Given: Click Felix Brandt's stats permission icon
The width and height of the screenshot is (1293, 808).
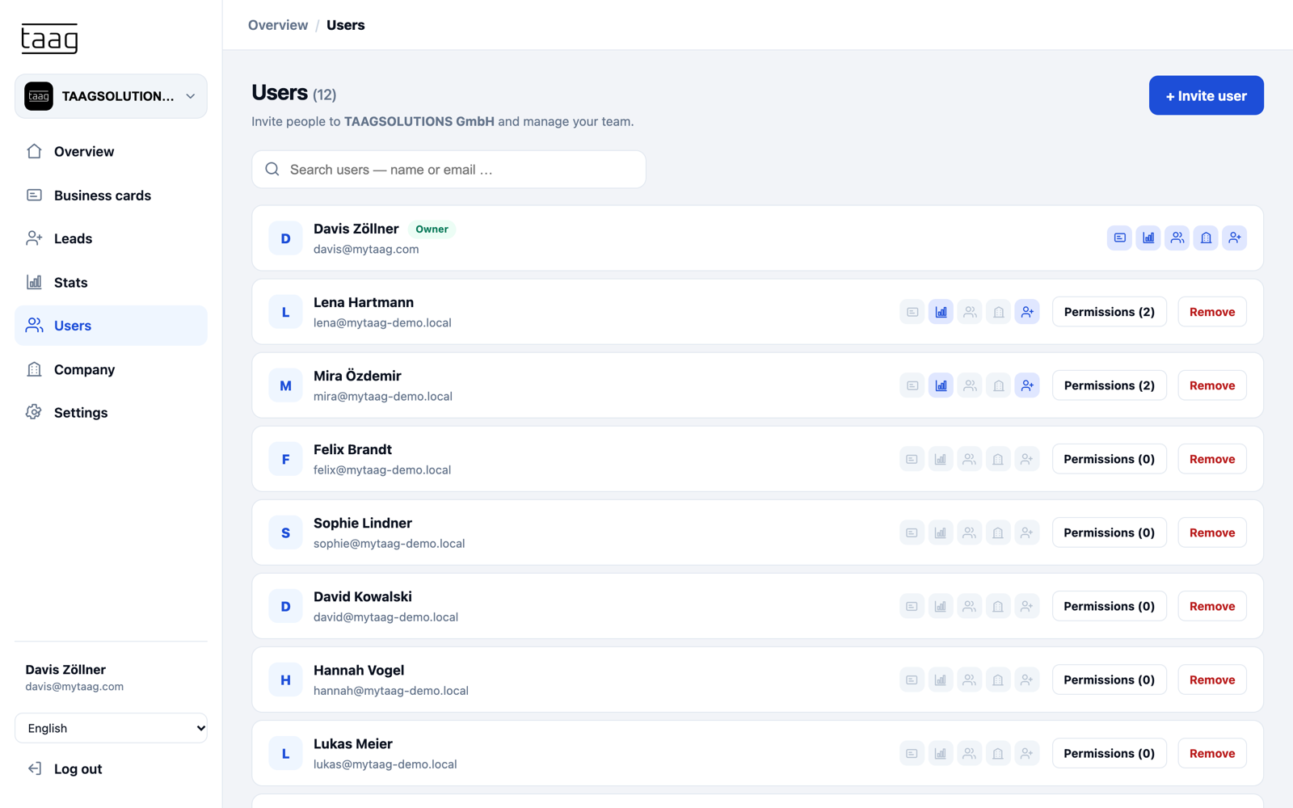Looking at the screenshot, I should 941,459.
